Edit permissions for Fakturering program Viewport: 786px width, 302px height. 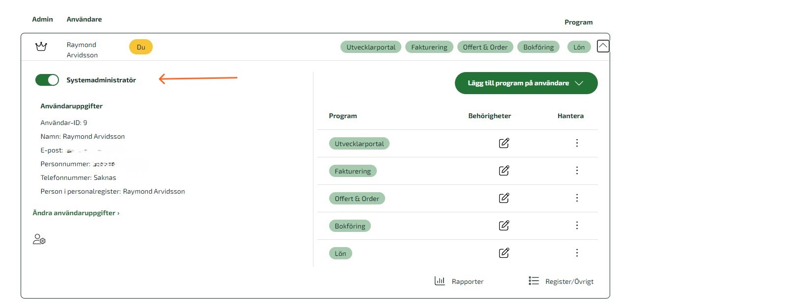click(x=504, y=171)
